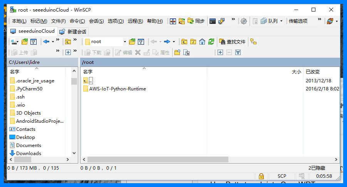Click the 队列 queue button
347x187 pixels.
pos(269,21)
